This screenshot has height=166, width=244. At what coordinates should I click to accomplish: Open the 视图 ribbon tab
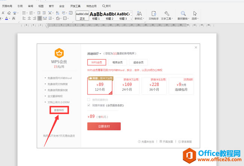pyautogui.click(x=41, y=6)
